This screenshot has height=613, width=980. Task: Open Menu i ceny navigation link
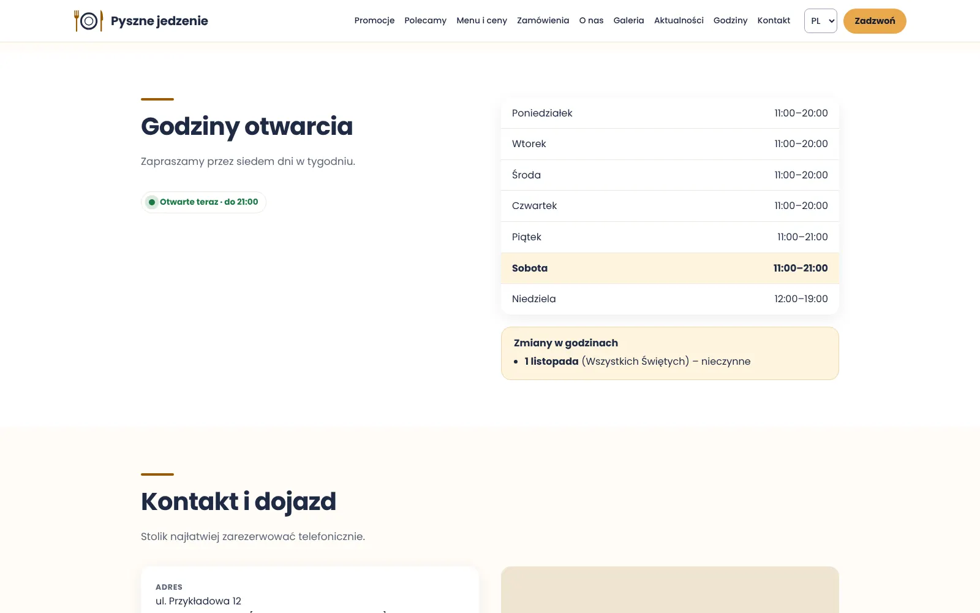point(481,21)
